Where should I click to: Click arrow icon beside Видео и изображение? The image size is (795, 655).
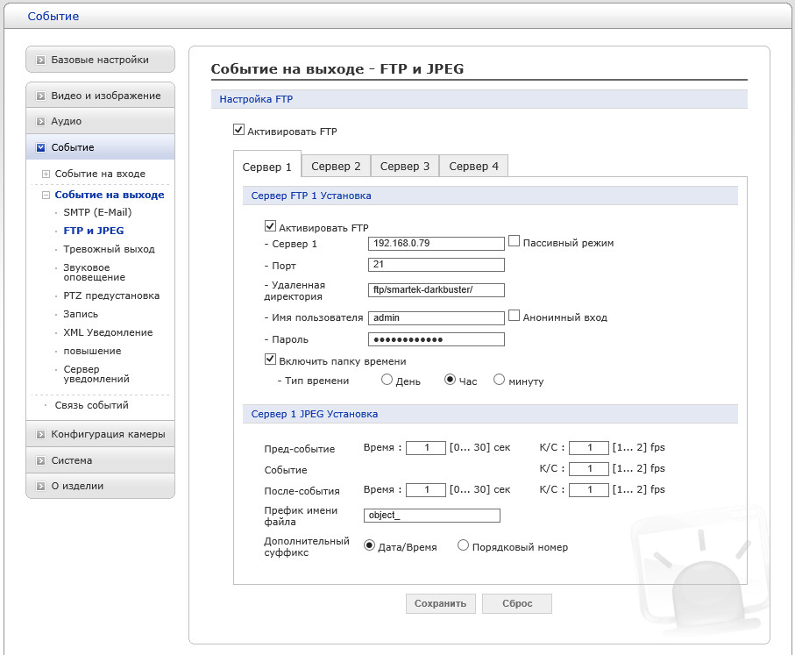[41, 96]
